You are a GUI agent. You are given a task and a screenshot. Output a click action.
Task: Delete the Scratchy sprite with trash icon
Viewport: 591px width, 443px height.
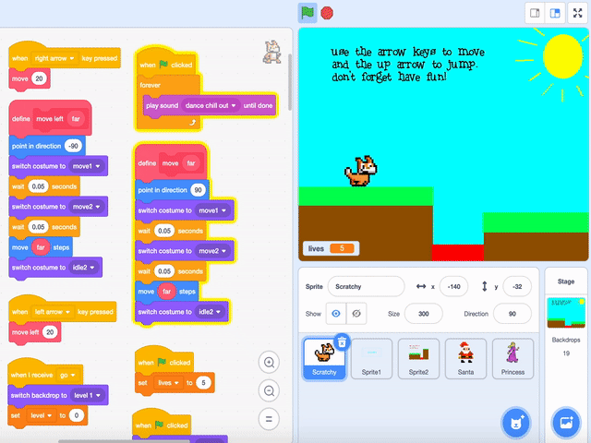342,341
